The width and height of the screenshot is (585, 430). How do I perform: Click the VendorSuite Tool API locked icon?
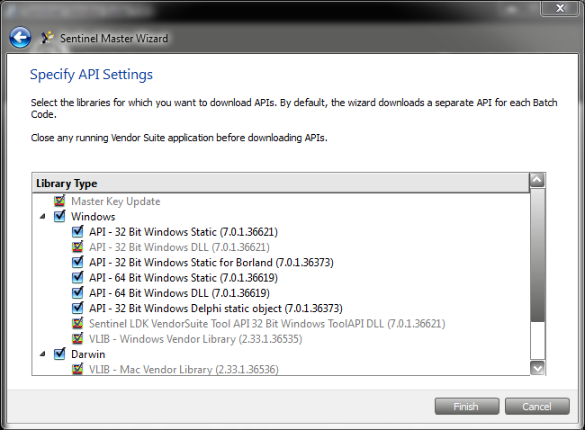[78, 323]
